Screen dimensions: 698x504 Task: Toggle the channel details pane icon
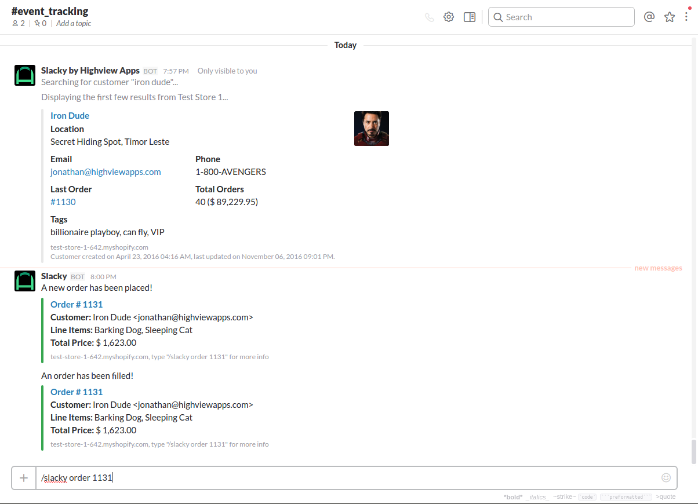[470, 17]
